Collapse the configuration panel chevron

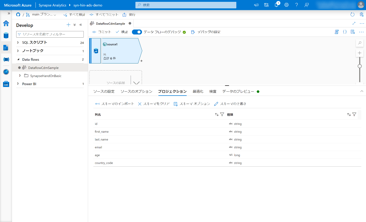point(362,91)
